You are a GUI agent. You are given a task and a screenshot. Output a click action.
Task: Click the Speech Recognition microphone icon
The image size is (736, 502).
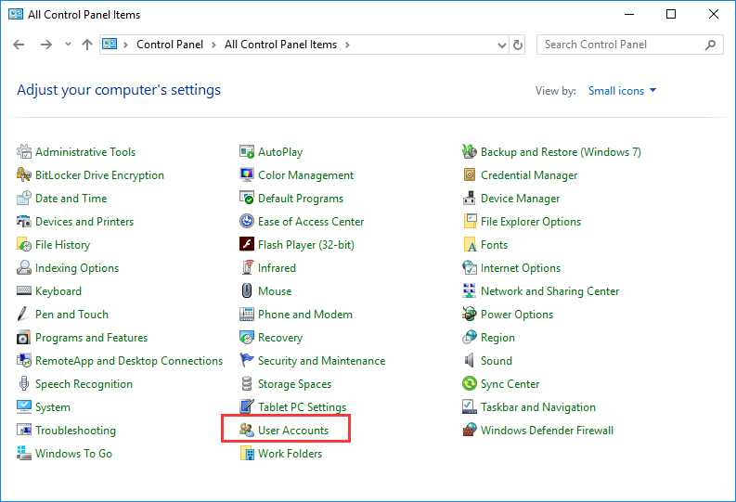click(x=24, y=383)
